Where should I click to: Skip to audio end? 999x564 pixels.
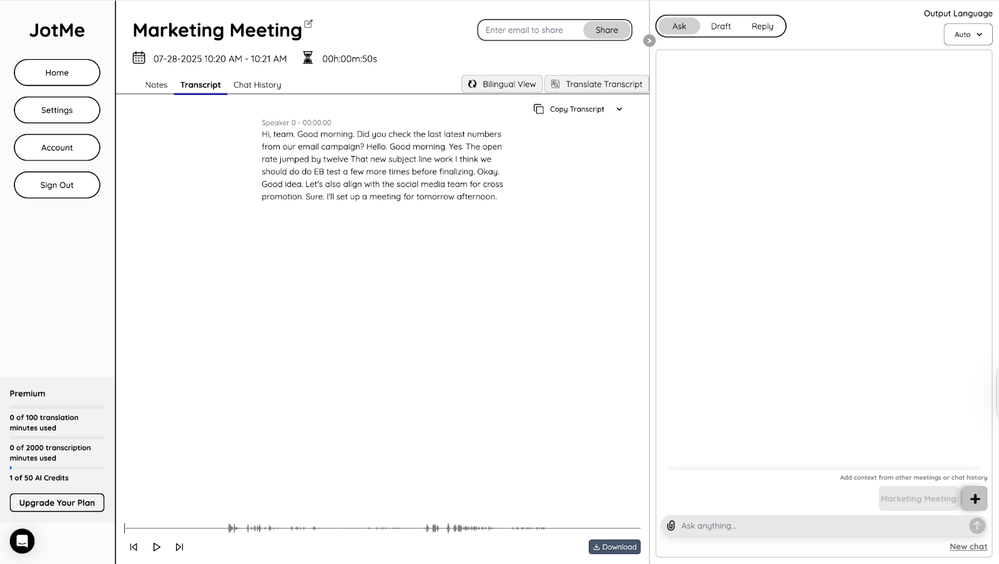pos(179,547)
